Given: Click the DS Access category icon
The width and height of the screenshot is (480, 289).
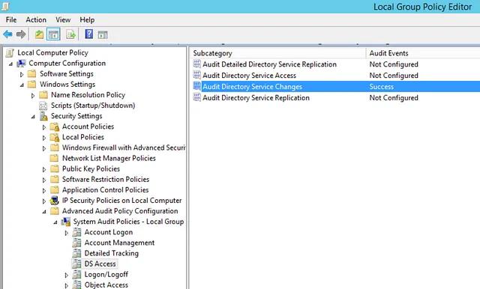Looking at the screenshot, I should (76, 264).
